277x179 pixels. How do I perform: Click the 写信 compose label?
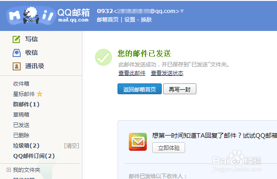click(x=32, y=39)
